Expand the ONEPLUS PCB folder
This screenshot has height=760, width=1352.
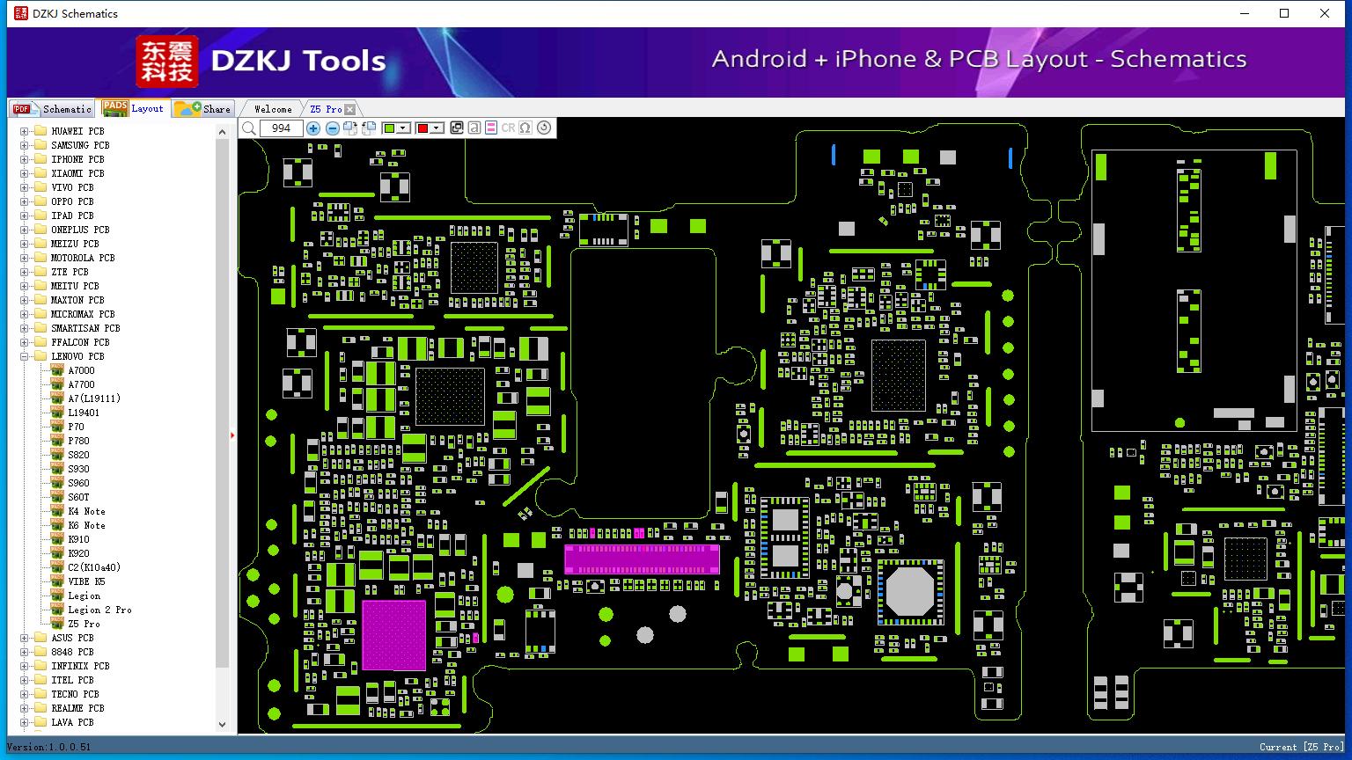[x=25, y=230]
